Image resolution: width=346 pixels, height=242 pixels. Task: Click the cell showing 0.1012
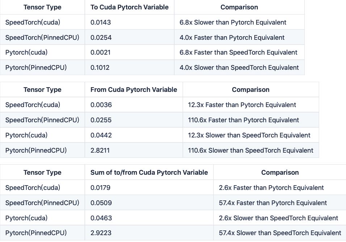pyautogui.click(x=101, y=68)
